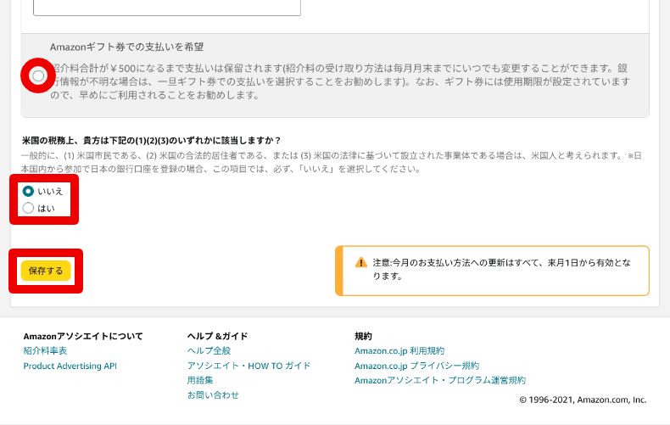Select the いいえ radio option

click(28, 191)
